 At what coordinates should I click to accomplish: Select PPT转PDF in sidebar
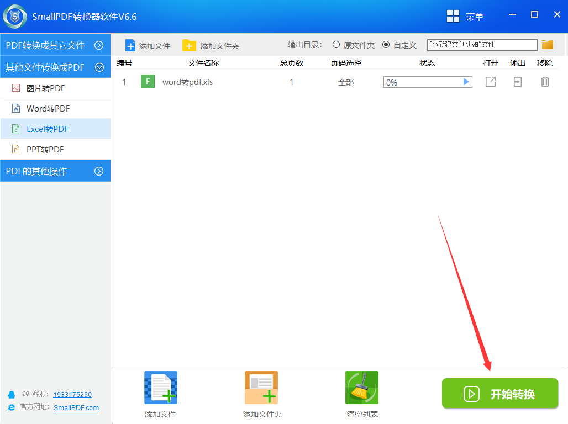tap(55, 149)
